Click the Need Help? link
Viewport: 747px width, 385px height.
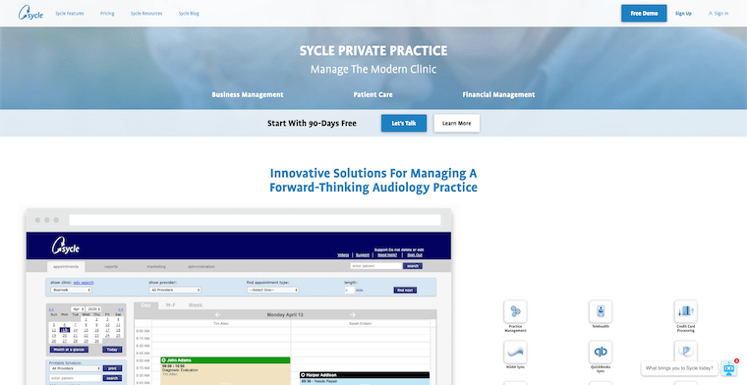click(387, 255)
